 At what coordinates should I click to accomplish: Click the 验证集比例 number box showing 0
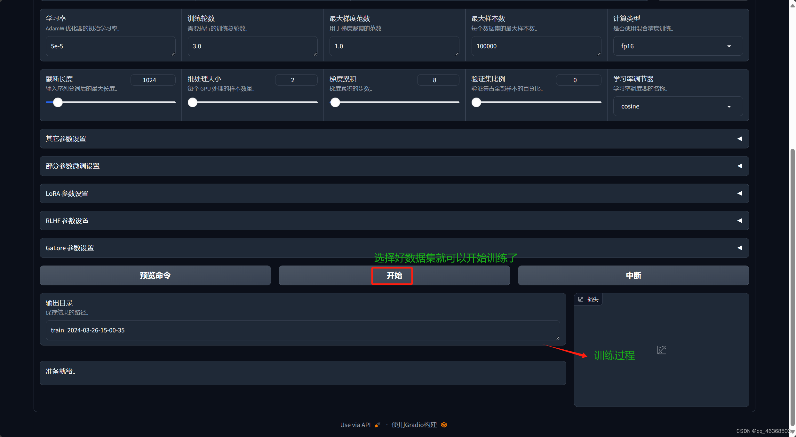pyautogui.click(x=578, y=80)
